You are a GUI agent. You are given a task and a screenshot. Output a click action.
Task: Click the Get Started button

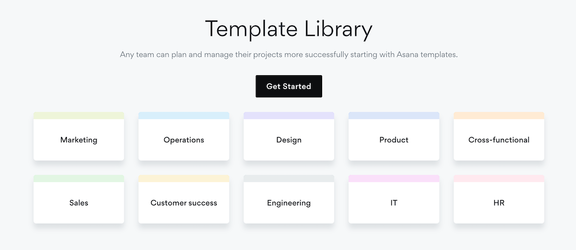pos(288,86)
